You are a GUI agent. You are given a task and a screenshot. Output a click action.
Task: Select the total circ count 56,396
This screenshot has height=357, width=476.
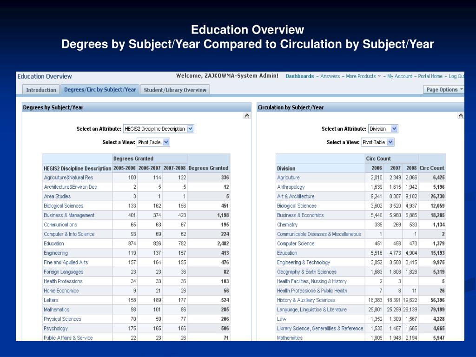click(x=437, y=300)
